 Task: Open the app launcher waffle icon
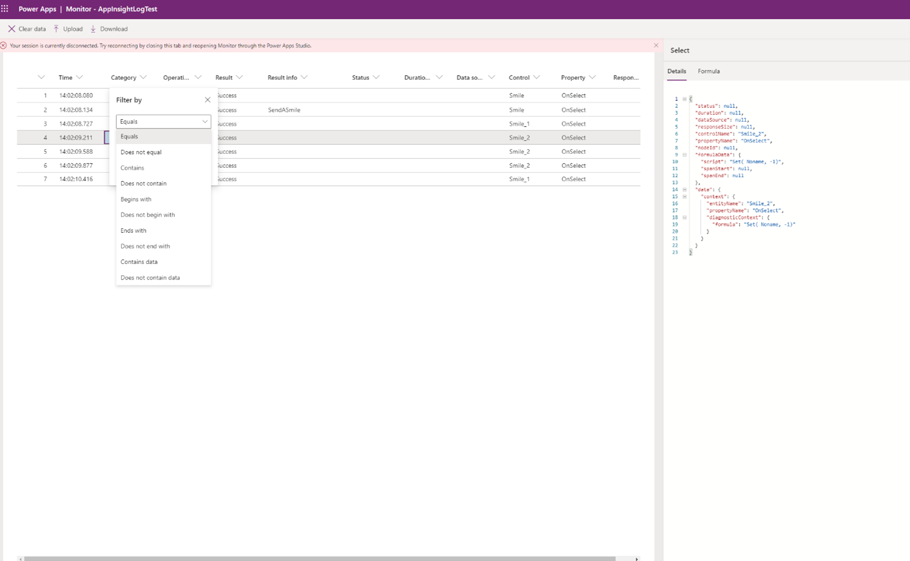[x=5, y=9]
